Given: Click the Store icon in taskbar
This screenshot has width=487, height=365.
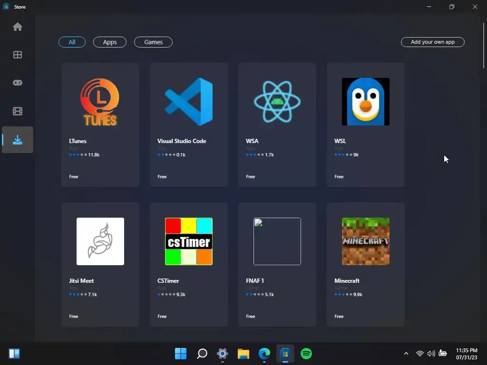Looking at the screenshot, I should 285,354.
